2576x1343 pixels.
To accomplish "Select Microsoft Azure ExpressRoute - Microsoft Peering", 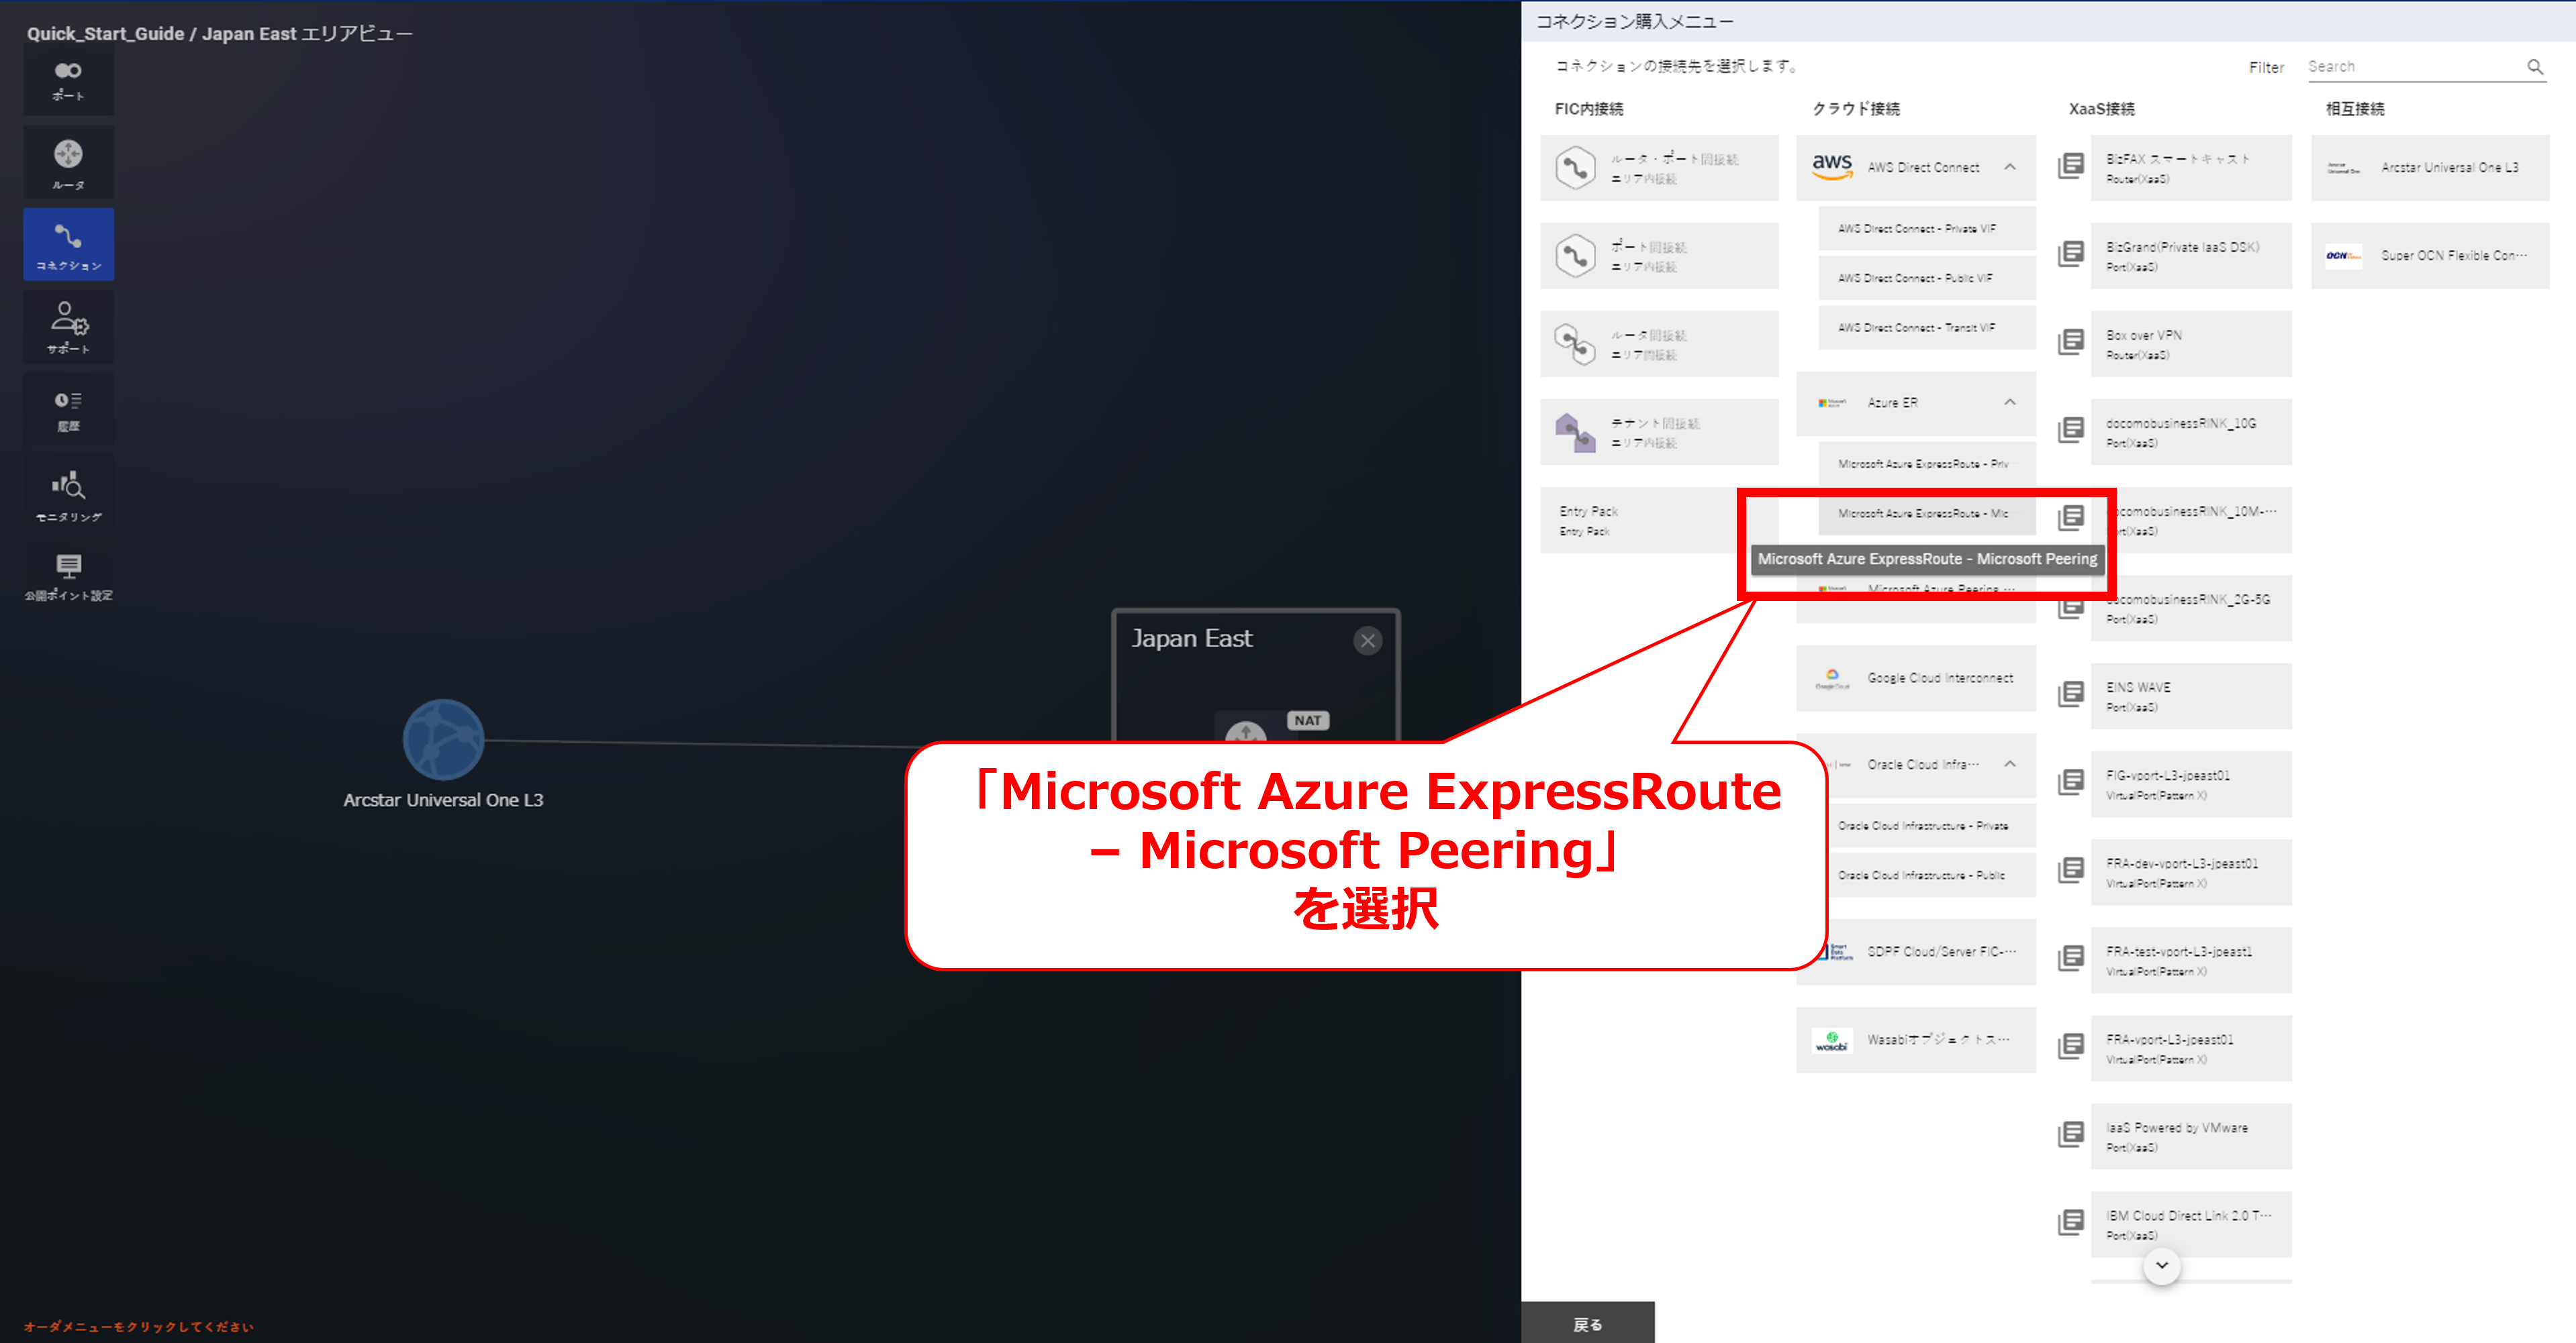I will click(x=1925, y=514).
